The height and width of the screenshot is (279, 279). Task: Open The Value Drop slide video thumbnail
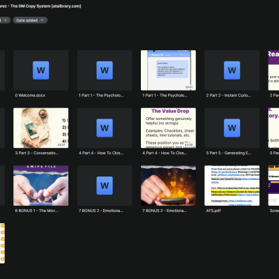[x=168, y=128]
